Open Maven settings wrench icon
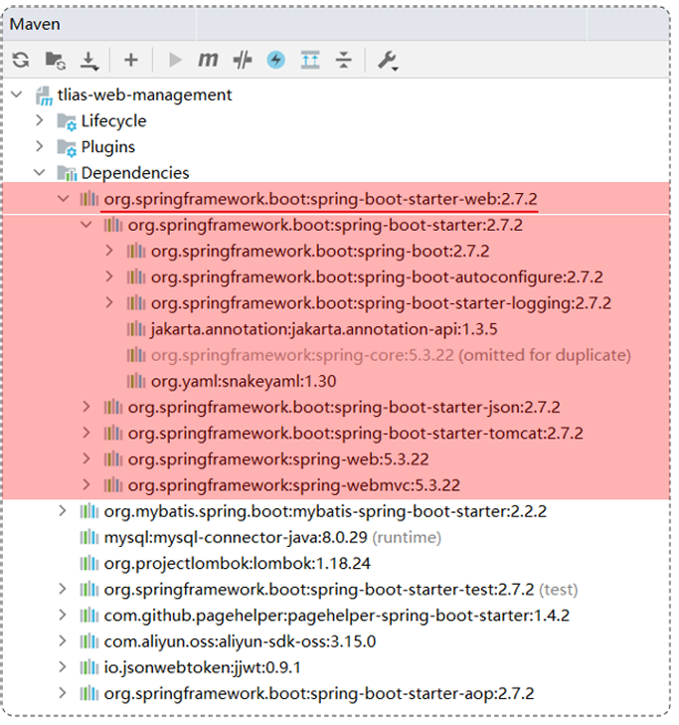The image size is (679, 725). [x=388, y=61]
